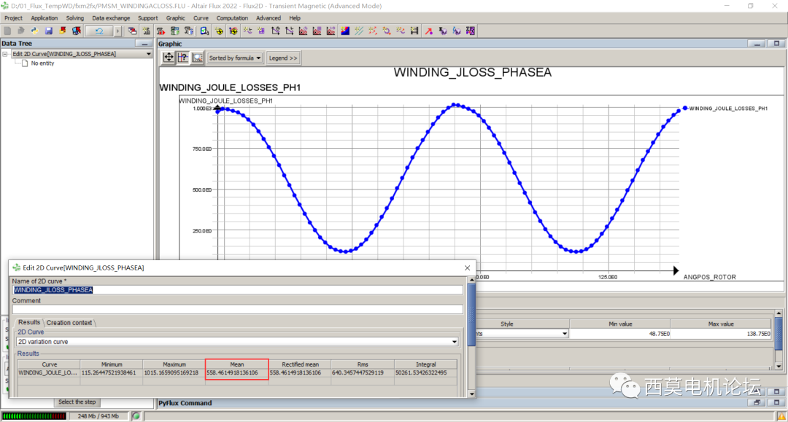Click the red arrow with purple dot icon
The height and width of the screenshot is (422, 788).
coord(429,31)
